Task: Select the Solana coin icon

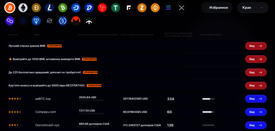Action: 168,8
